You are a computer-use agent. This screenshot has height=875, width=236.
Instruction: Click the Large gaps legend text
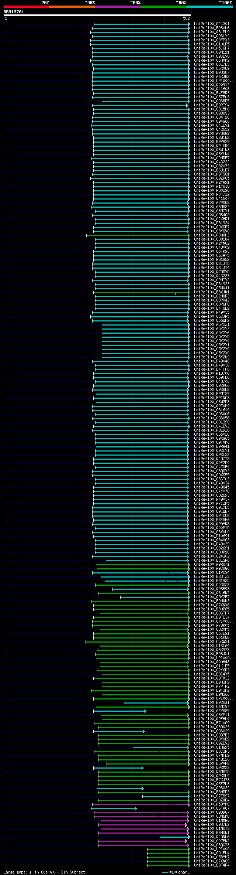point(45,872)
